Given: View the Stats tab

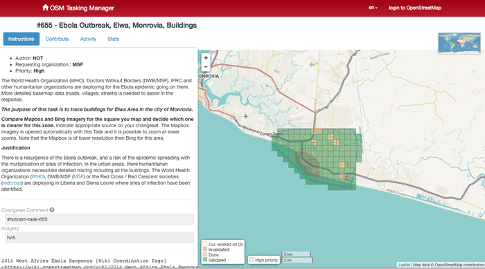Looking at the screenshot, I should coord(113,39).
